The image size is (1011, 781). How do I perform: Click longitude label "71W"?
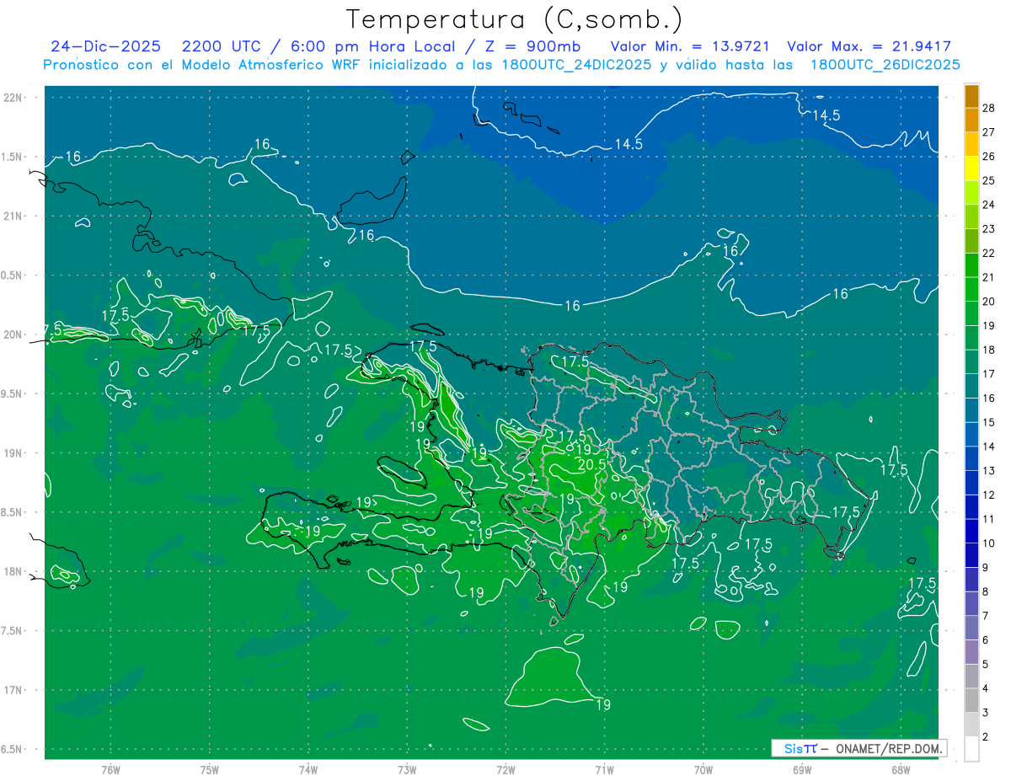click(x=604, y=770)
